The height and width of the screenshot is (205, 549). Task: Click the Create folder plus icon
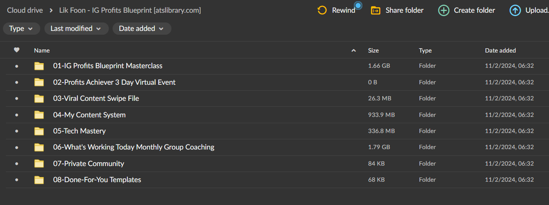click(x=444, y=10)
